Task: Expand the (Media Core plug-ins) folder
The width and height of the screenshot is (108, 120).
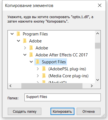Action: [38, 76]
